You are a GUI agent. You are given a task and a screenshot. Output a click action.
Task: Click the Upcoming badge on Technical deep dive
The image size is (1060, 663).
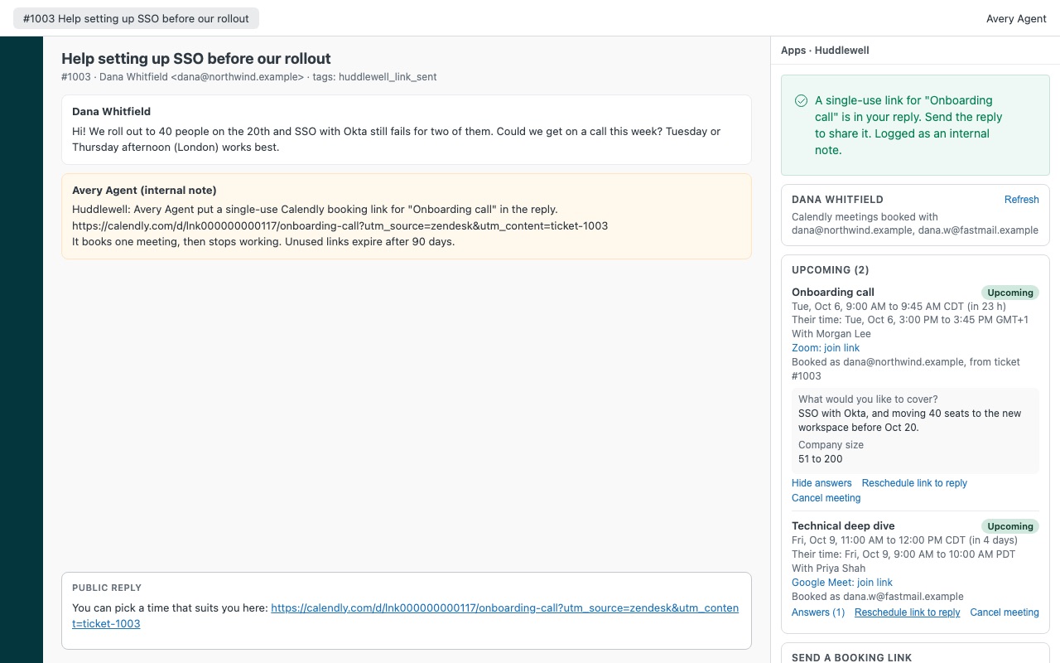point(1010,526)
